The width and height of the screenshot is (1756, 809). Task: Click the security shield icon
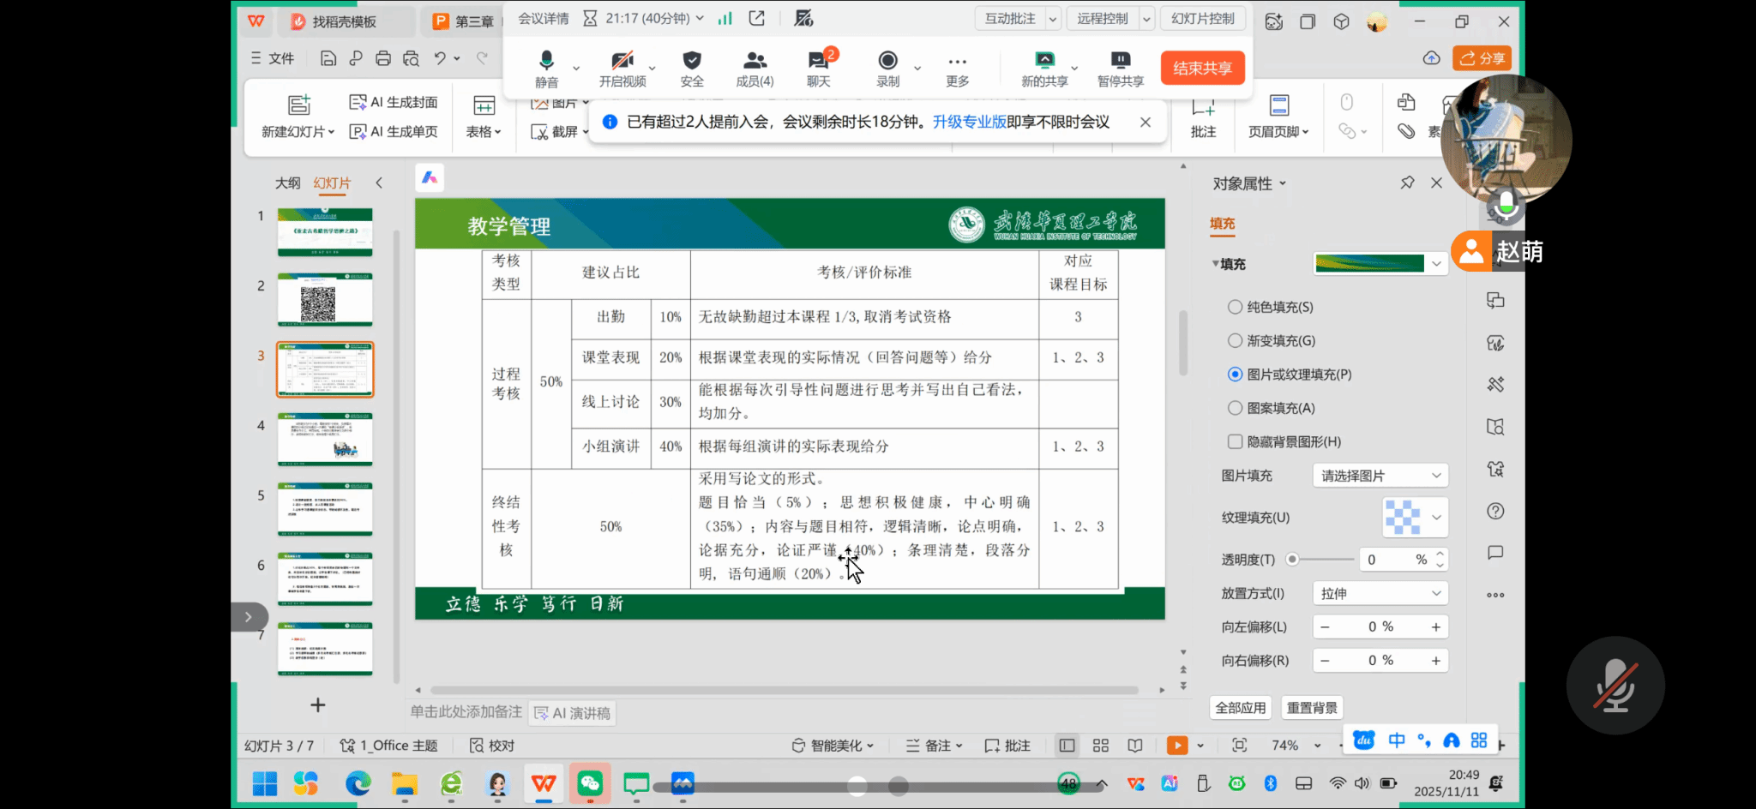point(691,61)
